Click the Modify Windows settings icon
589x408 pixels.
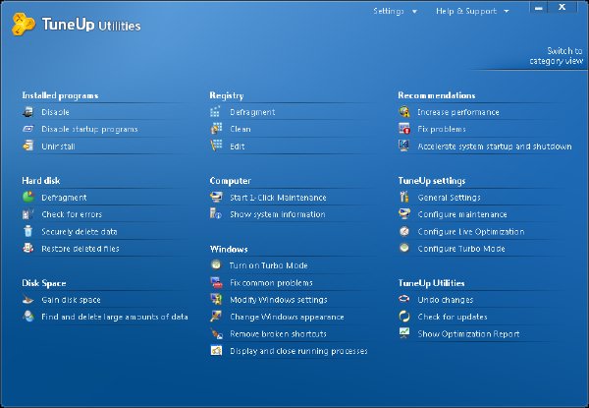pyautogui.click(x=216, y=299)
